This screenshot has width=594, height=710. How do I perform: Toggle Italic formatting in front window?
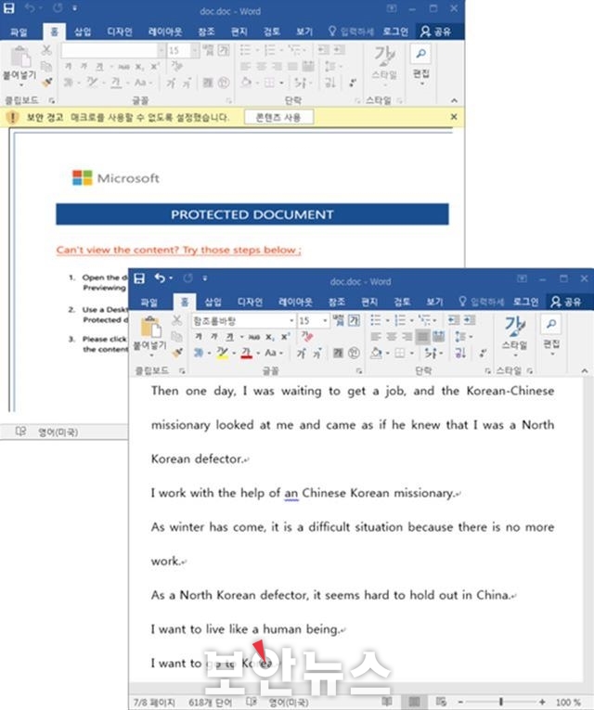(x=213, y=336)
